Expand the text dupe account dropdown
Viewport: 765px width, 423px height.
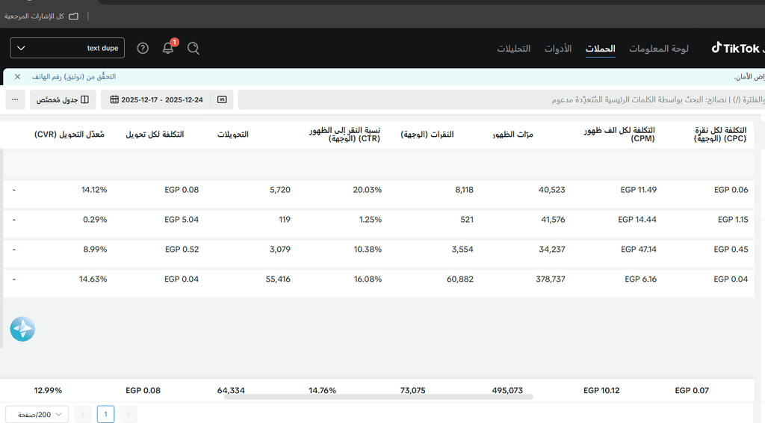click(67, 48)
